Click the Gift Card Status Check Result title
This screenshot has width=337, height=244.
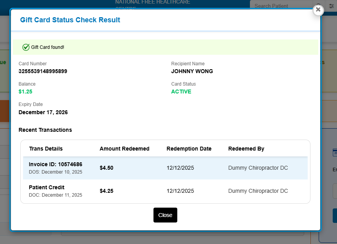pos(70,20)
